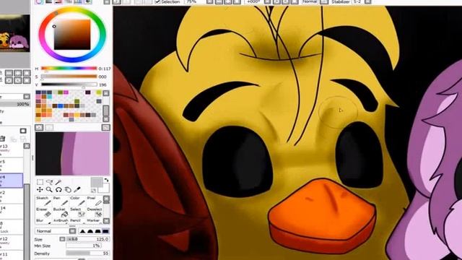Choose the Blur tool
462x260 pixels.
(44, 220)
